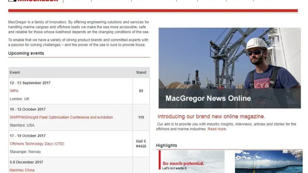The height and width of the screenshot is (173, 308).
Task: Click the 'Upcoming events' heading
Action: click(26, 53)
